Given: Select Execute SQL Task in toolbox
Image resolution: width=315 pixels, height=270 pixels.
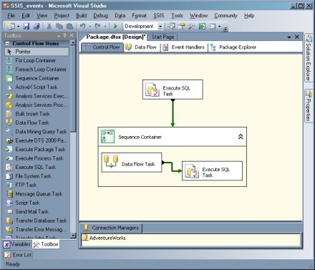Looking at the screenshot, I should tap(36, 167).
